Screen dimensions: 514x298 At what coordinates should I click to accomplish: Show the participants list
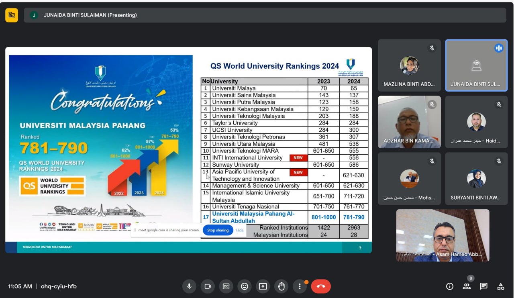click(x=467, y=286)
